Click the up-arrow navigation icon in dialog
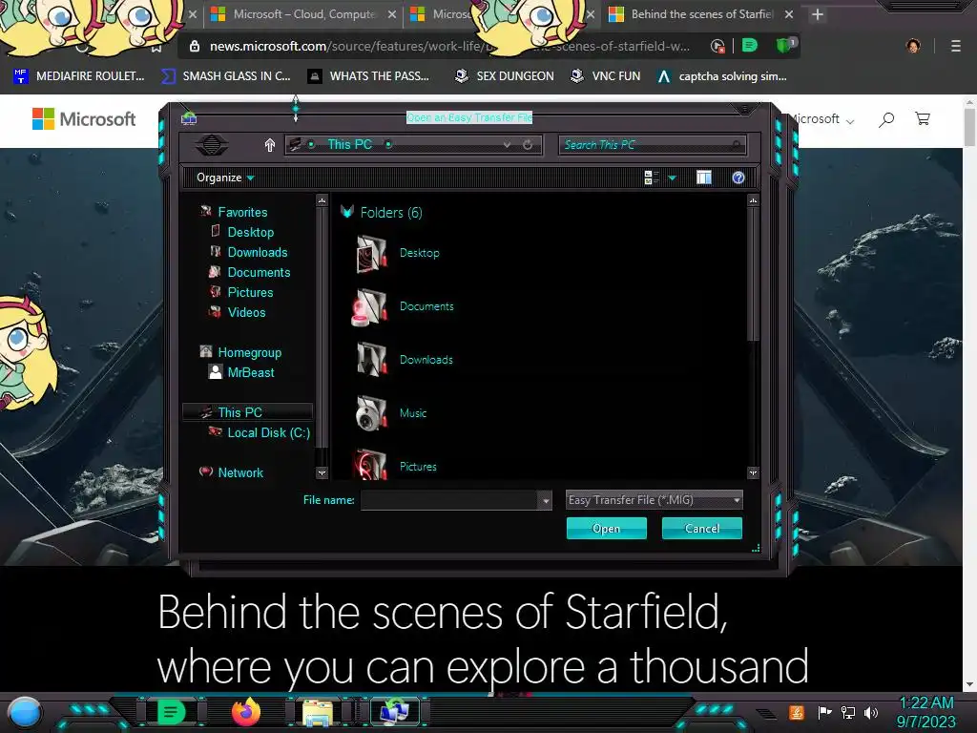Viewport: 977px width, 733px height. point(270,145)
